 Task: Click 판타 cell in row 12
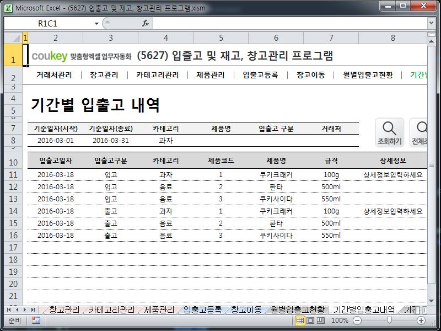(276, 187)
